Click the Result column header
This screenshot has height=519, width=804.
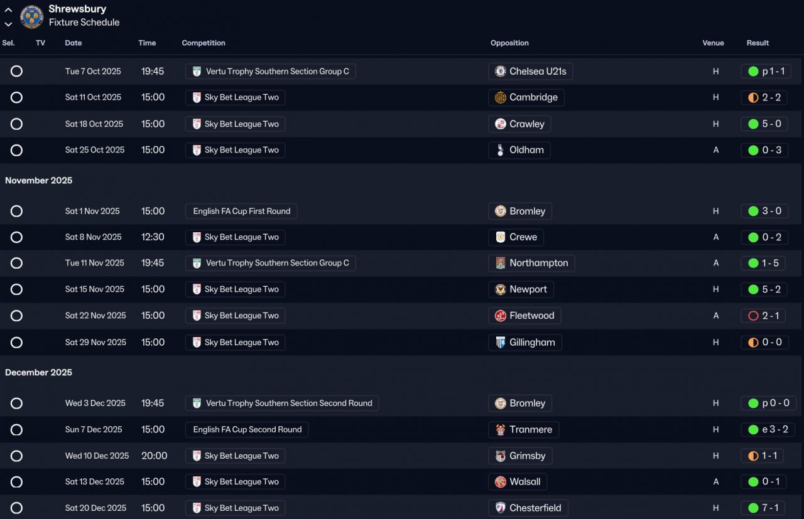pyautogui.click(x=758, y=43)
